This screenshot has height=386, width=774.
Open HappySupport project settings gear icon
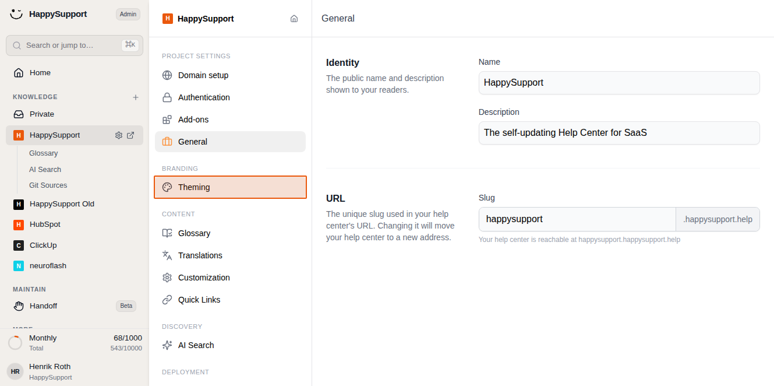click(x=119, y=135)
